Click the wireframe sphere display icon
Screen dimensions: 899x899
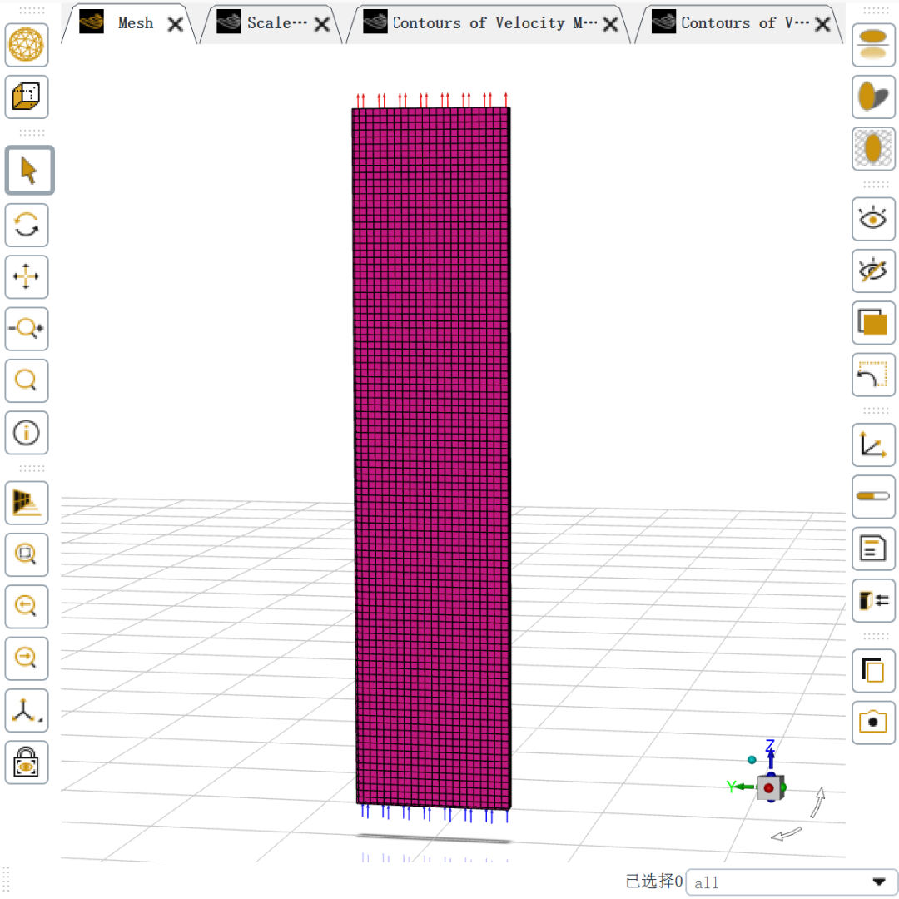(27, 45)
